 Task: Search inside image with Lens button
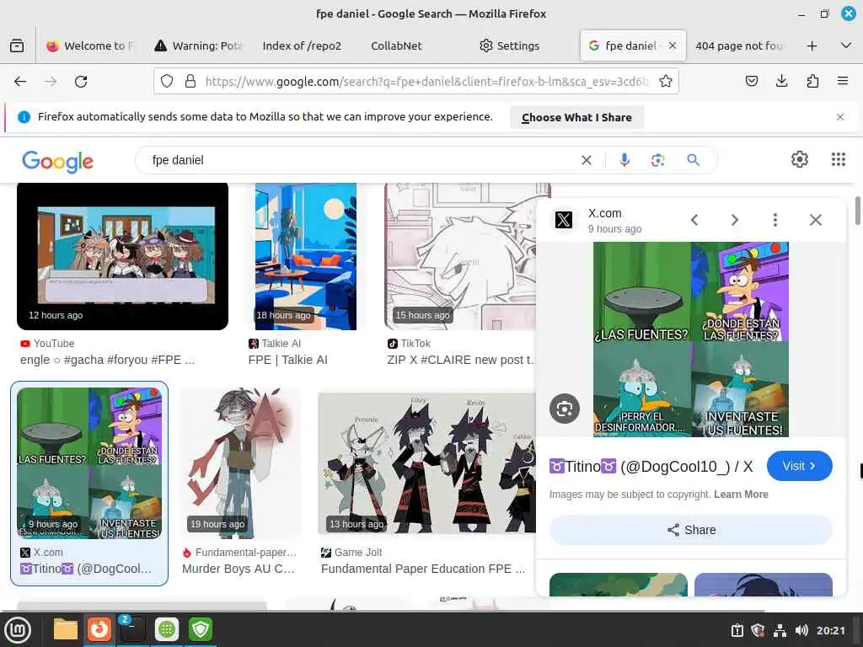tap(564, 409)
